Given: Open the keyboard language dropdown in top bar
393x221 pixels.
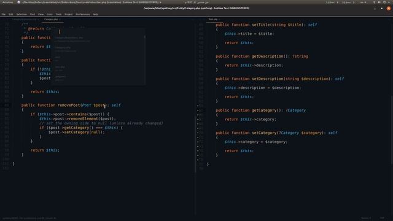Looking at the screenshot, I should coord(363,2).
